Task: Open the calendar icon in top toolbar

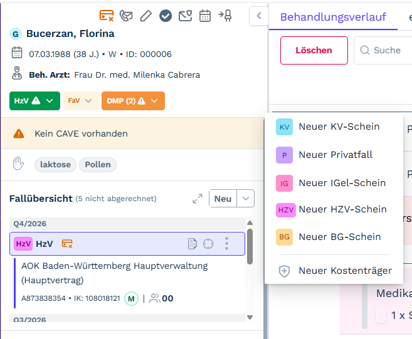Action: click(205, 16)
